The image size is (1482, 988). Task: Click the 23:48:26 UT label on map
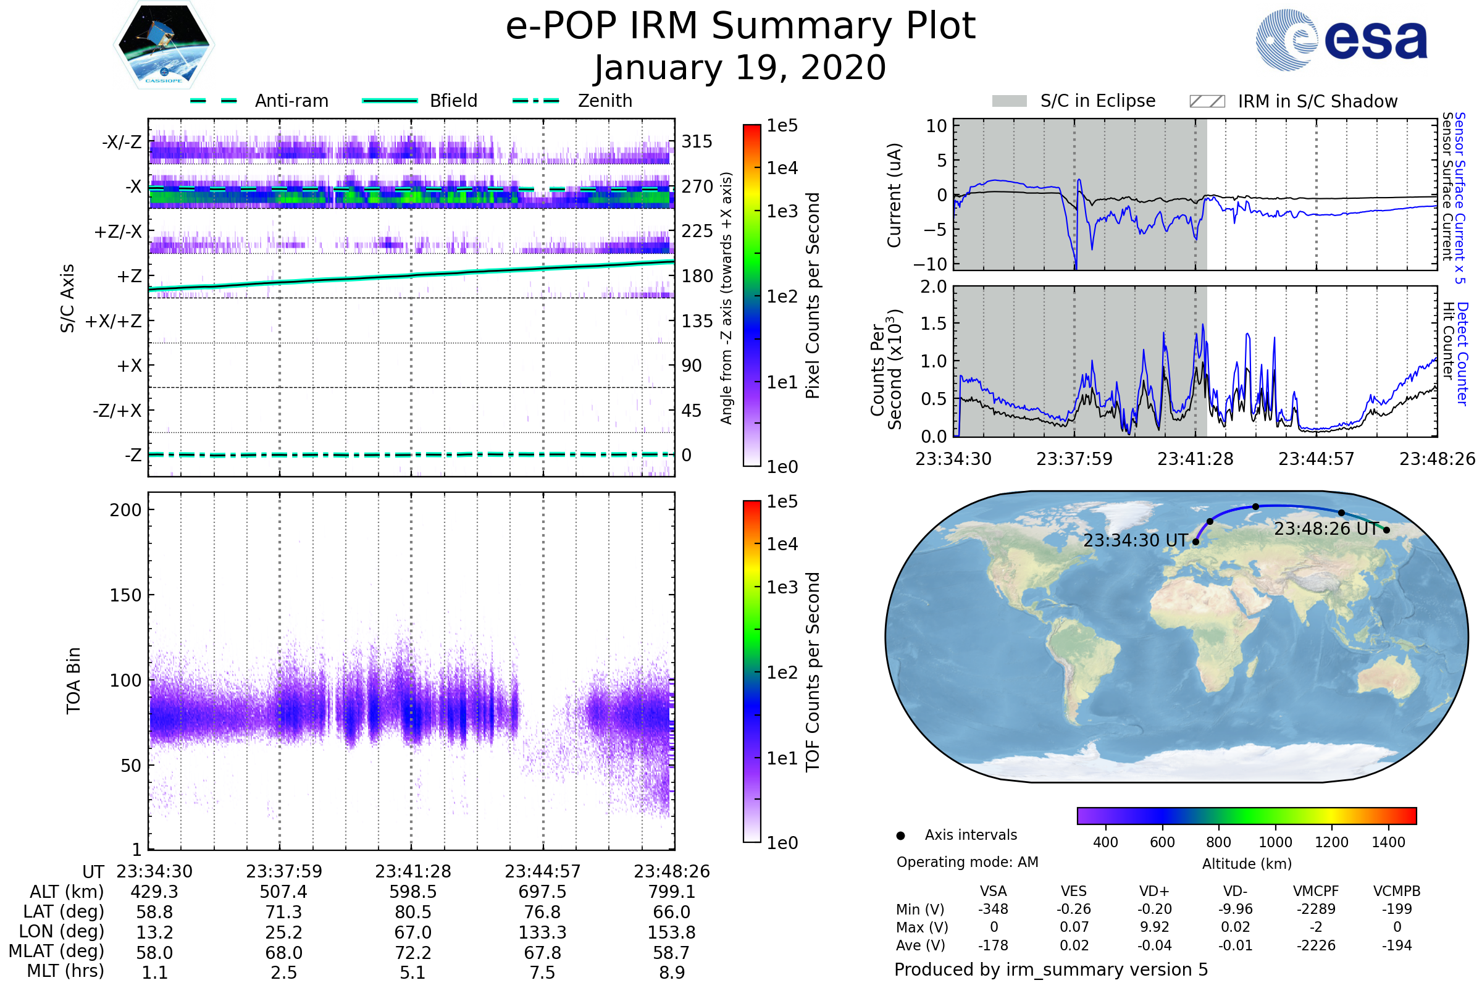pyautogui.click(x=1325, y=529)
